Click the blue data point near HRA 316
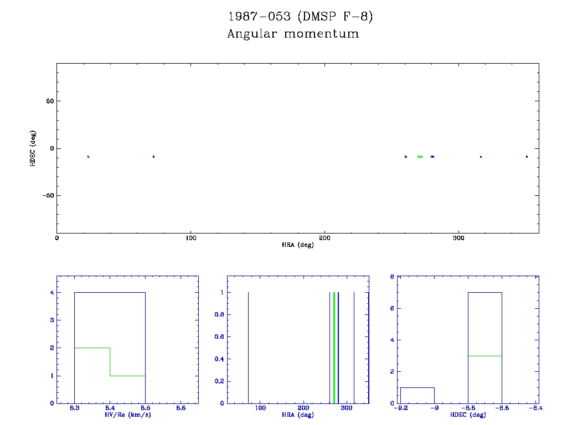Screen dimensions: 567x425 pyautogui.click(x=481, y=157)
